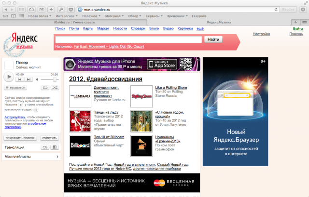Click the Reader button in address bar
This screenshot has width=309, height=197.
point(288,10)
